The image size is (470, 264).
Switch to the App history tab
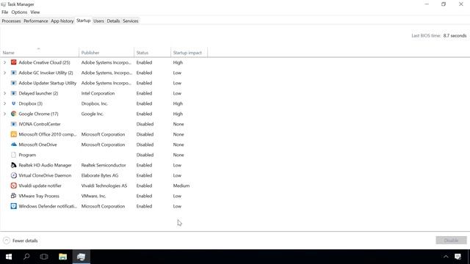62,21
